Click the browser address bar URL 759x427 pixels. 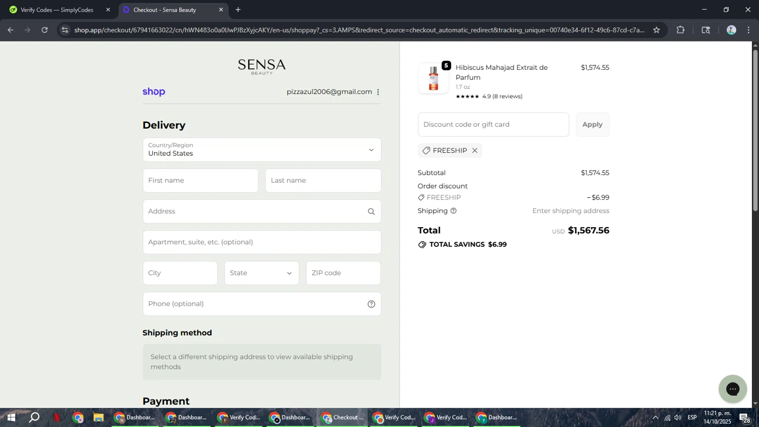tap(359, 30)
